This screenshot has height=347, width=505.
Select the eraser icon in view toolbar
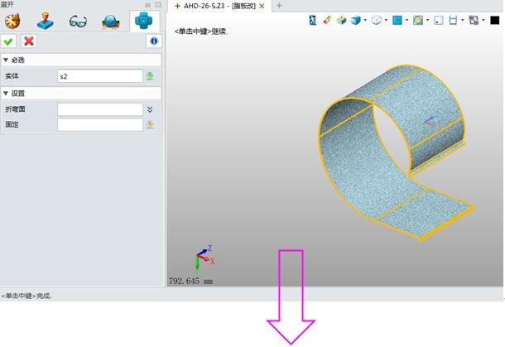[327, 20]
